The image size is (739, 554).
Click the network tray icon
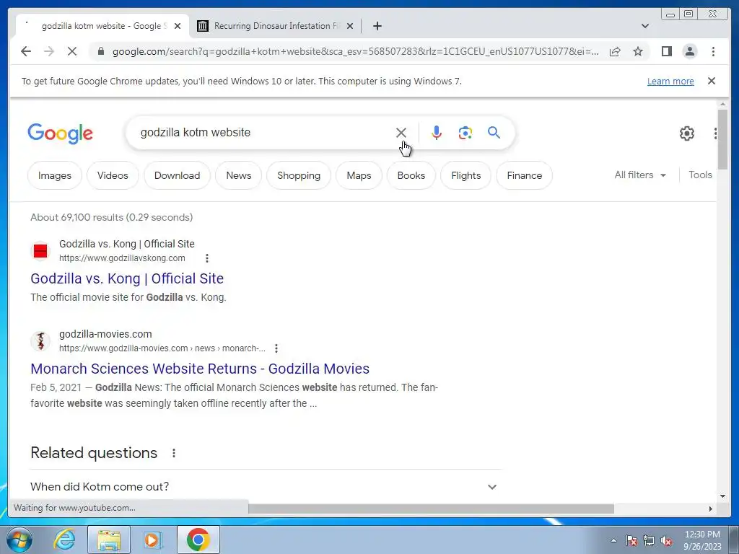coord(649,540)
